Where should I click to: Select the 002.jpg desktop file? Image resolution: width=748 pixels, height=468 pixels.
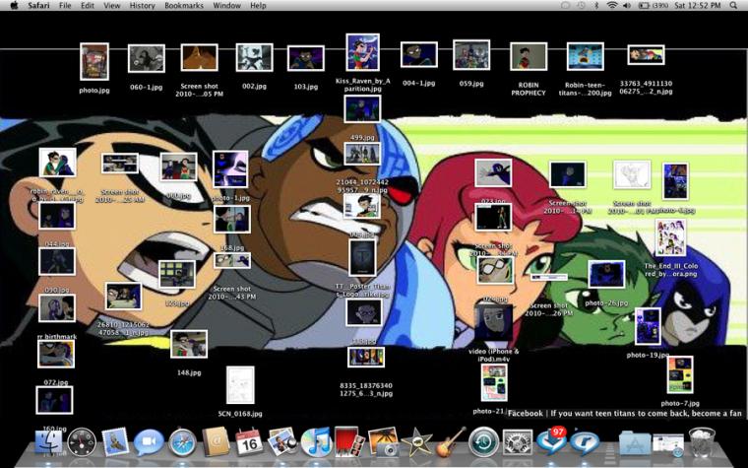click(x=254, y=58)
